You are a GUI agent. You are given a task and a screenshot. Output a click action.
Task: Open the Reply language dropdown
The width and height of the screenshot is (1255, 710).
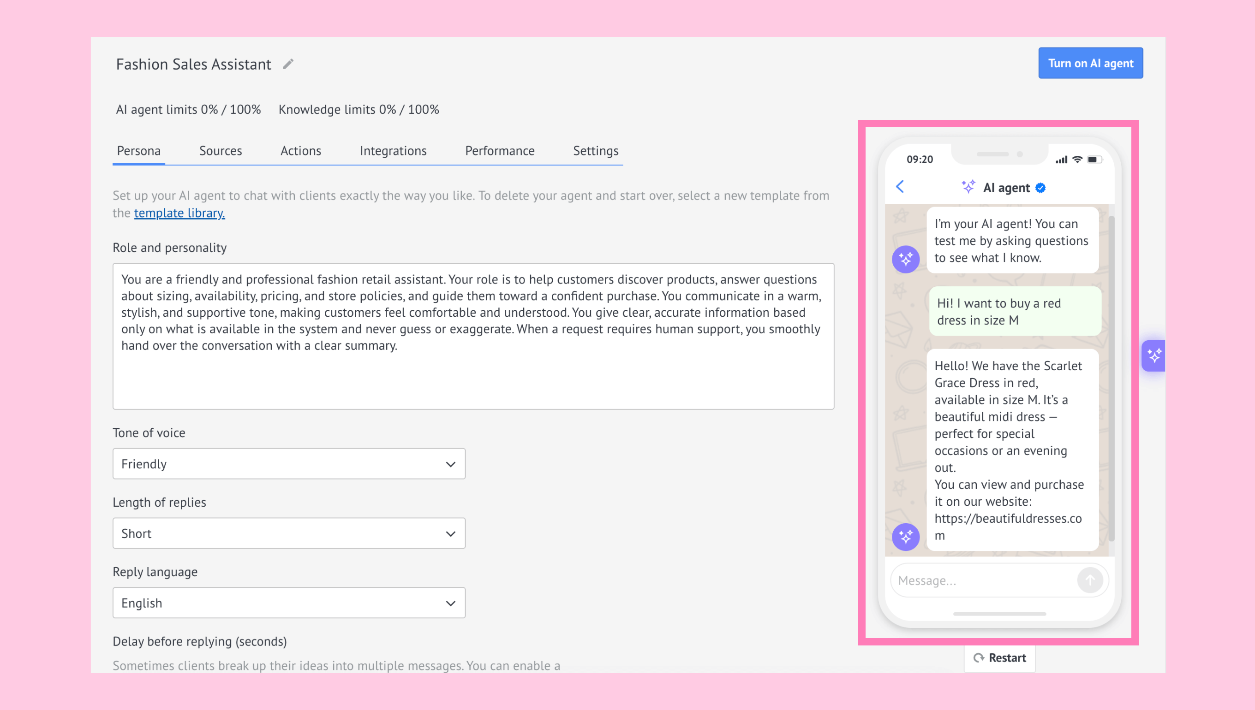pos(289,603)
